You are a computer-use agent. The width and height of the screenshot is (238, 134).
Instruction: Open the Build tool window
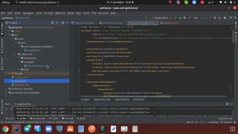tap(81, 118)
